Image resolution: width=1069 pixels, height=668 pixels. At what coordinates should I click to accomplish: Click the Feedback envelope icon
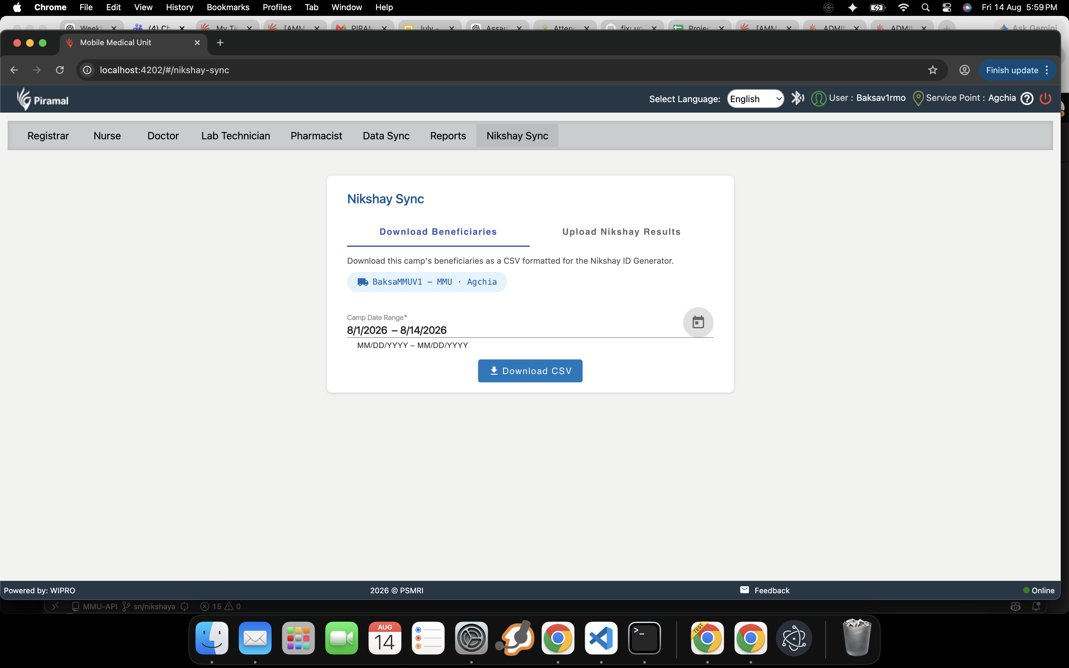point(744,590)
